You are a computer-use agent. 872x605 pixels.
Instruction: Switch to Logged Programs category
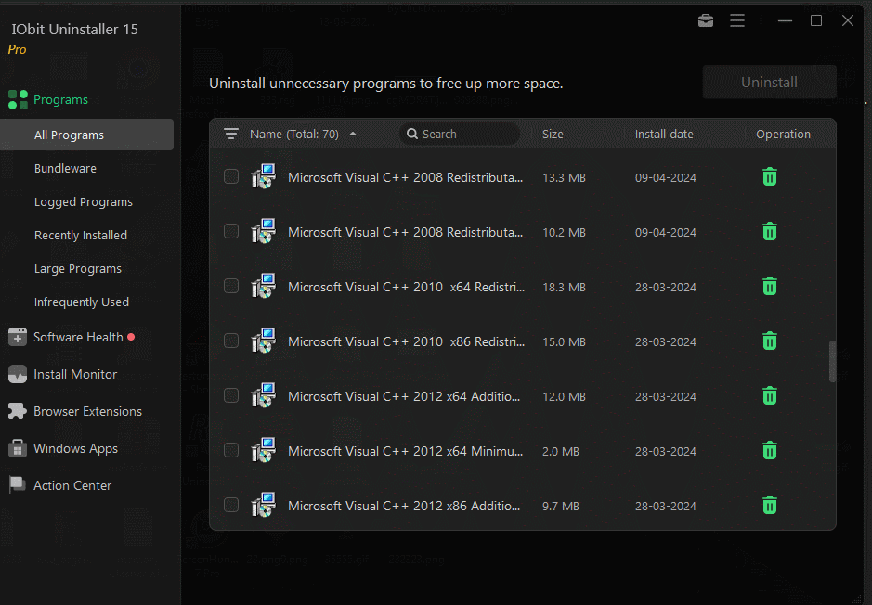coord(84,201)
